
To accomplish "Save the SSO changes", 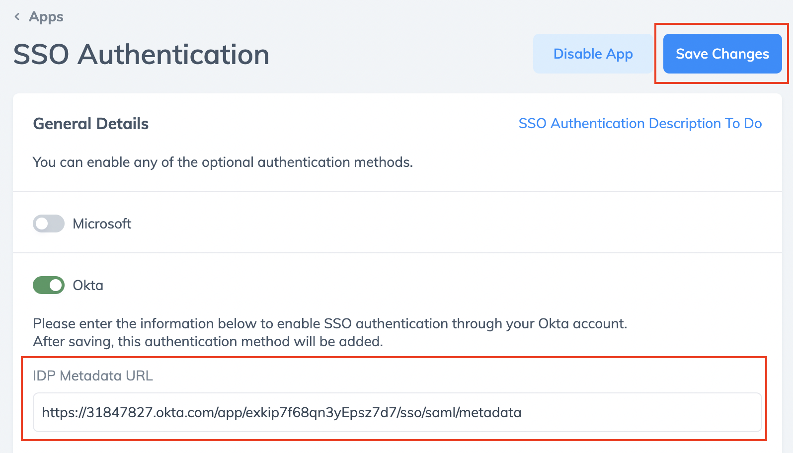I will click(722, 54).
